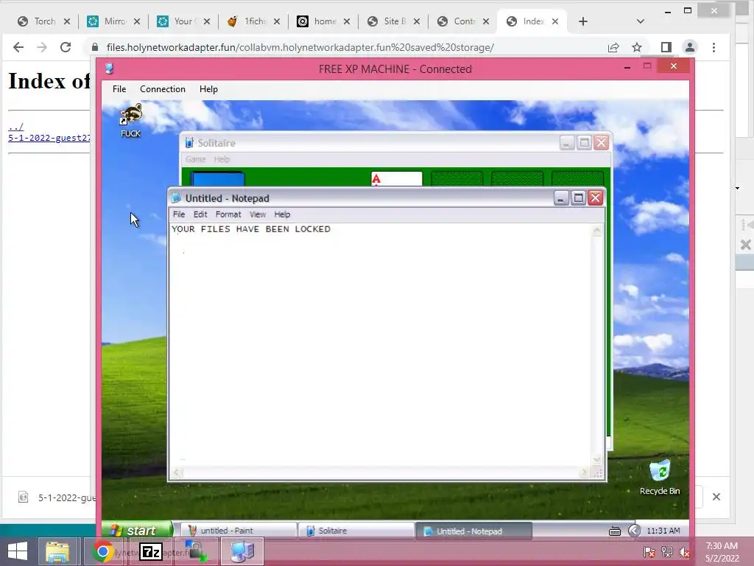Open Notepad's Help menu
The image size is (754, 566).
click(282, 214)
